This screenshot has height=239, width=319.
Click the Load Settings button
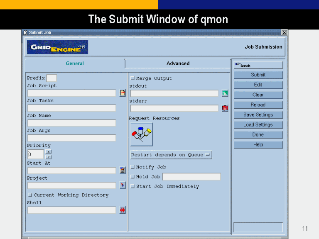(258, 124)
